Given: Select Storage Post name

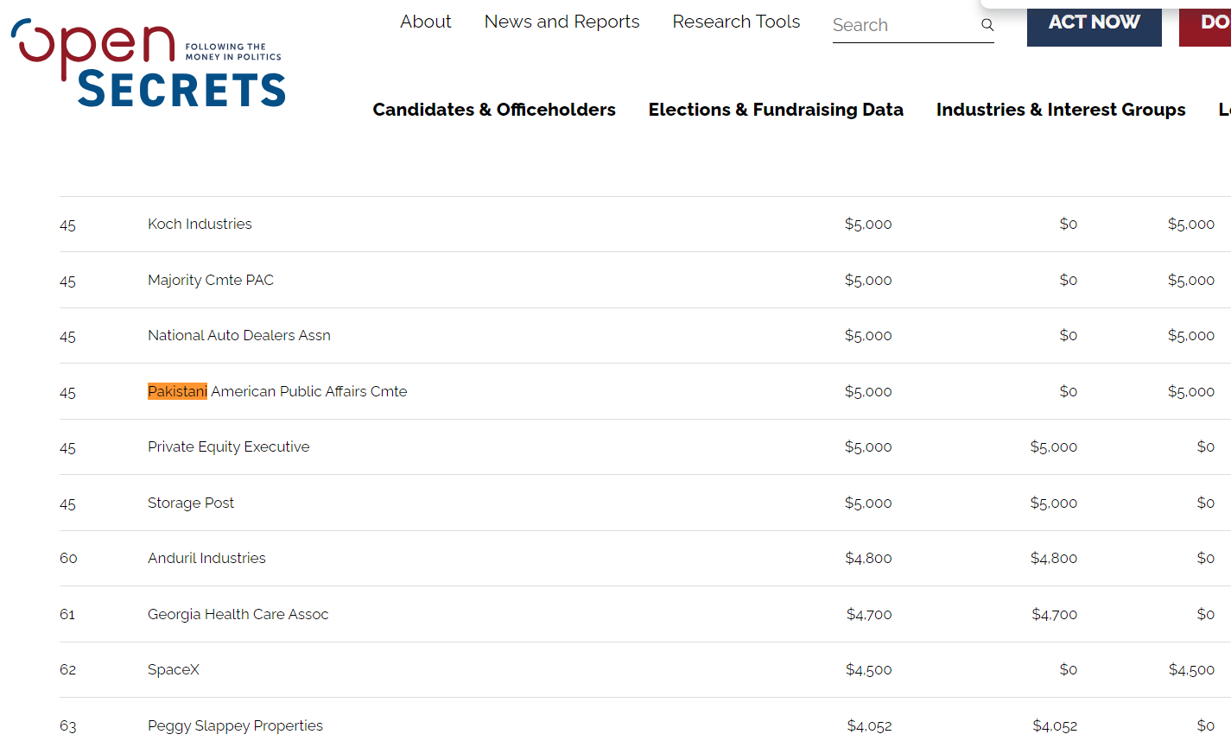Looking at the screenshot, I should coord(191,503).
